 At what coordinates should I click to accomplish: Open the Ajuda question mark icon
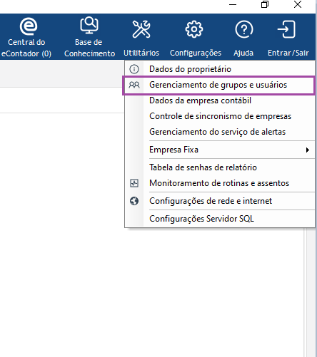point(244,29)
